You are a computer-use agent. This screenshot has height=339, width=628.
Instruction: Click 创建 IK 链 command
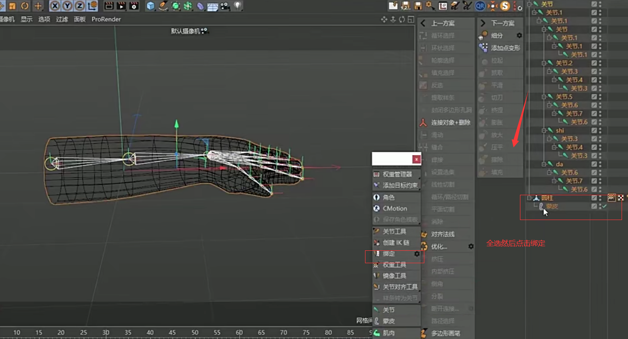click(396, 243)
